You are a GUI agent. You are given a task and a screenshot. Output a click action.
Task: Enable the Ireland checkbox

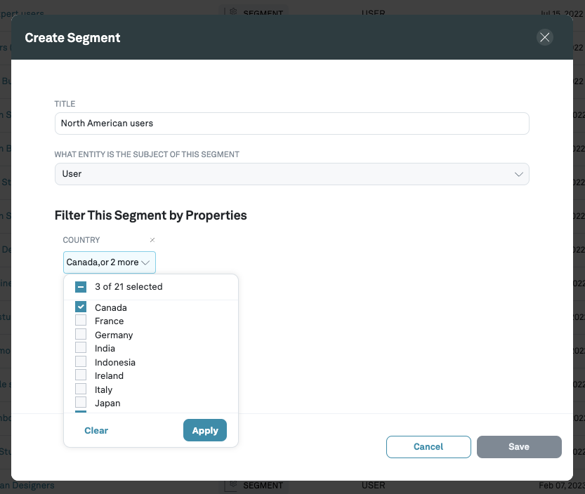pos(80,375)
